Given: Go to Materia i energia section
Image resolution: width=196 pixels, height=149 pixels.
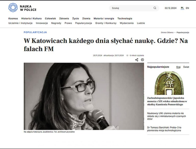Looking at the screenshot, I should 104,18.
